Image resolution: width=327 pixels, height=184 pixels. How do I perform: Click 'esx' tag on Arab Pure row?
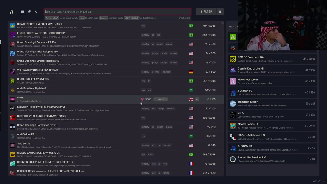(143, 90)
